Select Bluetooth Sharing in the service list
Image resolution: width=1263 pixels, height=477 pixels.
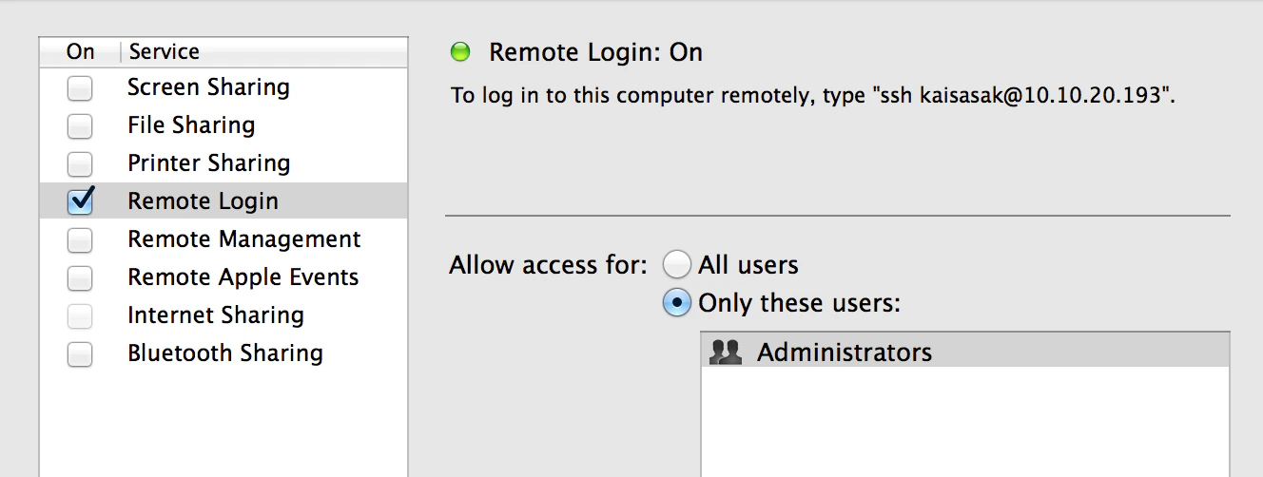point(225,353)
